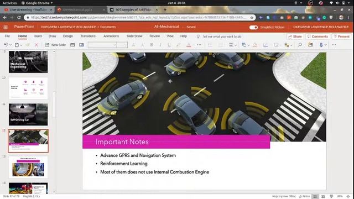Switch to the Insert ribbon tab
Image resolution: width=354 pixels, height=199 pixels.
coord(38,36)
